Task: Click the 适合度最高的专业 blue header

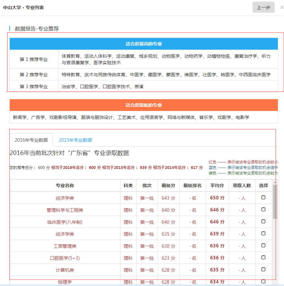Action: 144,44
